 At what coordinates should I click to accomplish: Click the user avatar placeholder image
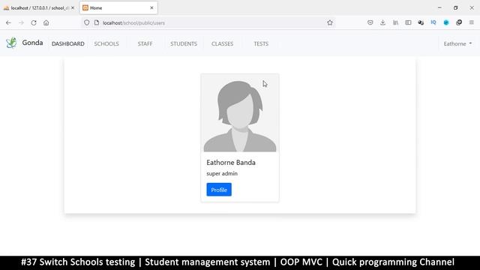240,113
